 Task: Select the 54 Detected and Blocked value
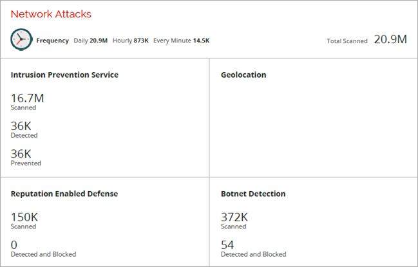[x=227, y=244]
